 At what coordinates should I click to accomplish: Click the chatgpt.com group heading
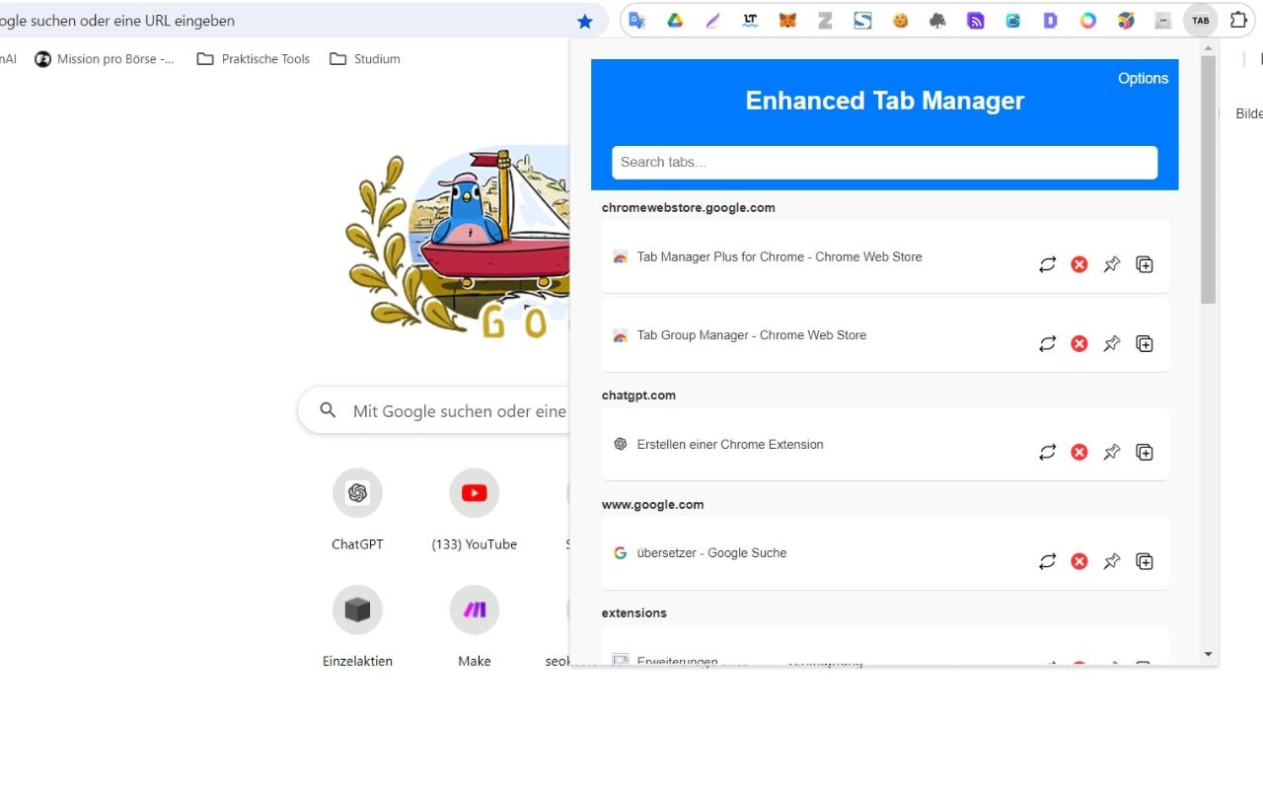tap(638, 395)
